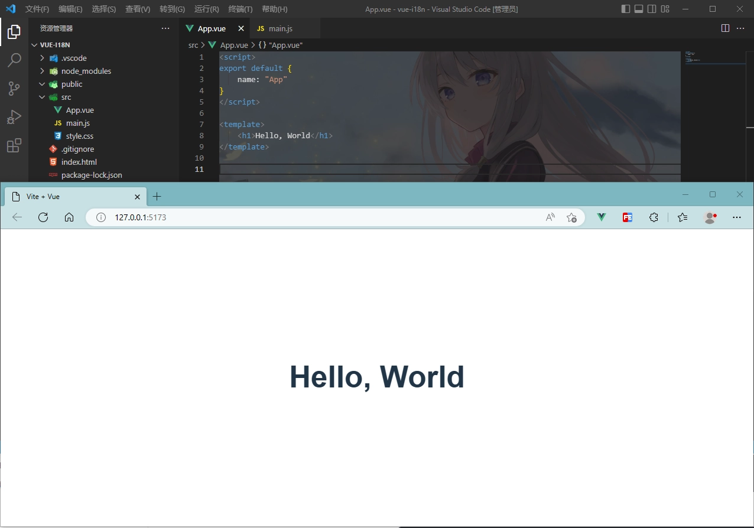Image resolution: width=754 pixels, height=528 pixels.
Task: Open the Extensions view
Action: coord(14,145)
